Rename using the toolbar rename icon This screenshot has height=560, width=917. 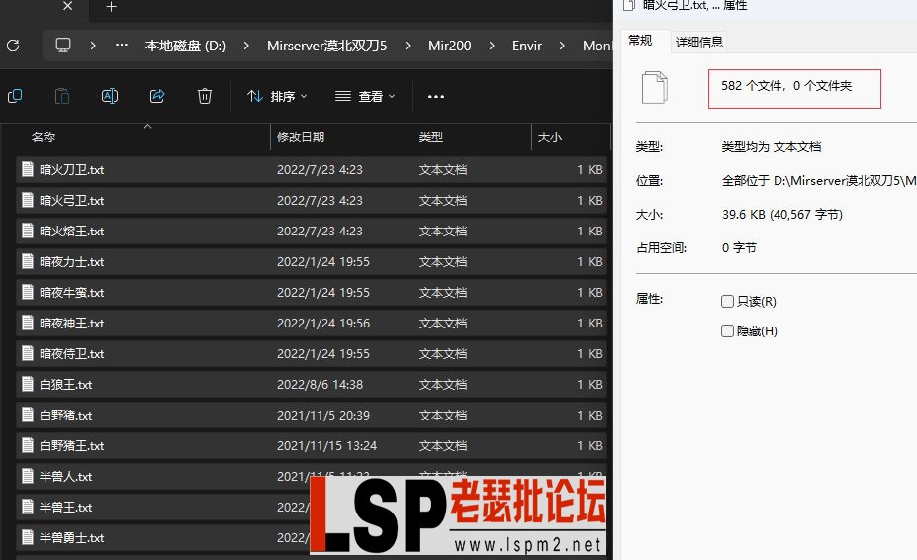(110, 96)
